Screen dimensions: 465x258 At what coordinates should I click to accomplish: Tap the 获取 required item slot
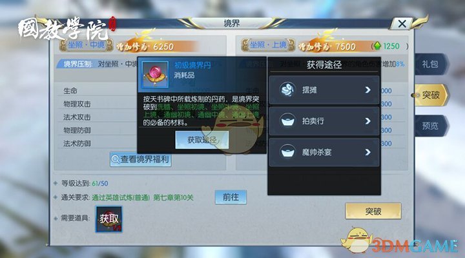(108, 219)
